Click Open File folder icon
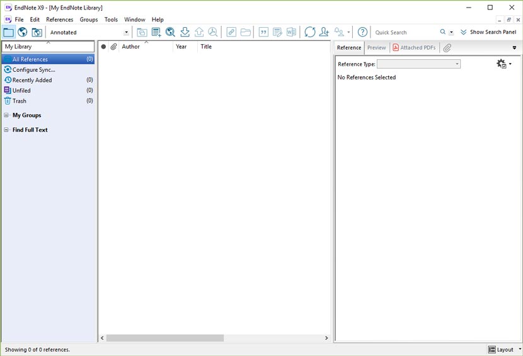Viewport: 523px width, 356px height. point(246,32)
